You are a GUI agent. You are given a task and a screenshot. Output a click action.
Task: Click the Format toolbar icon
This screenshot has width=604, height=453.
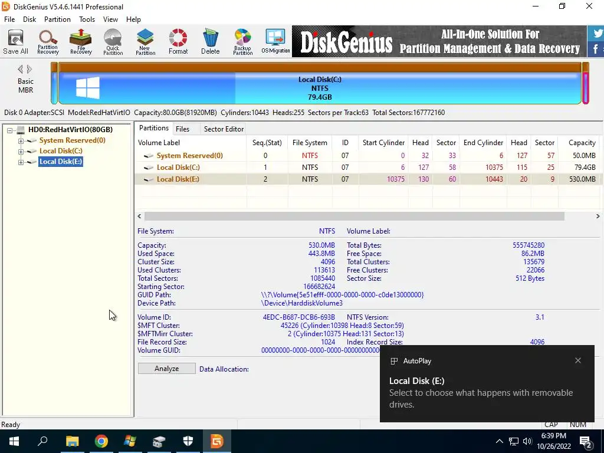point(178,42)
